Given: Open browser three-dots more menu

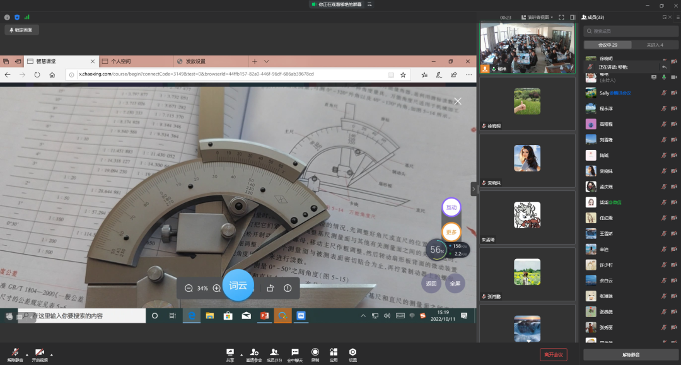Looking at the screenshot, I should (x=469, y=74).
